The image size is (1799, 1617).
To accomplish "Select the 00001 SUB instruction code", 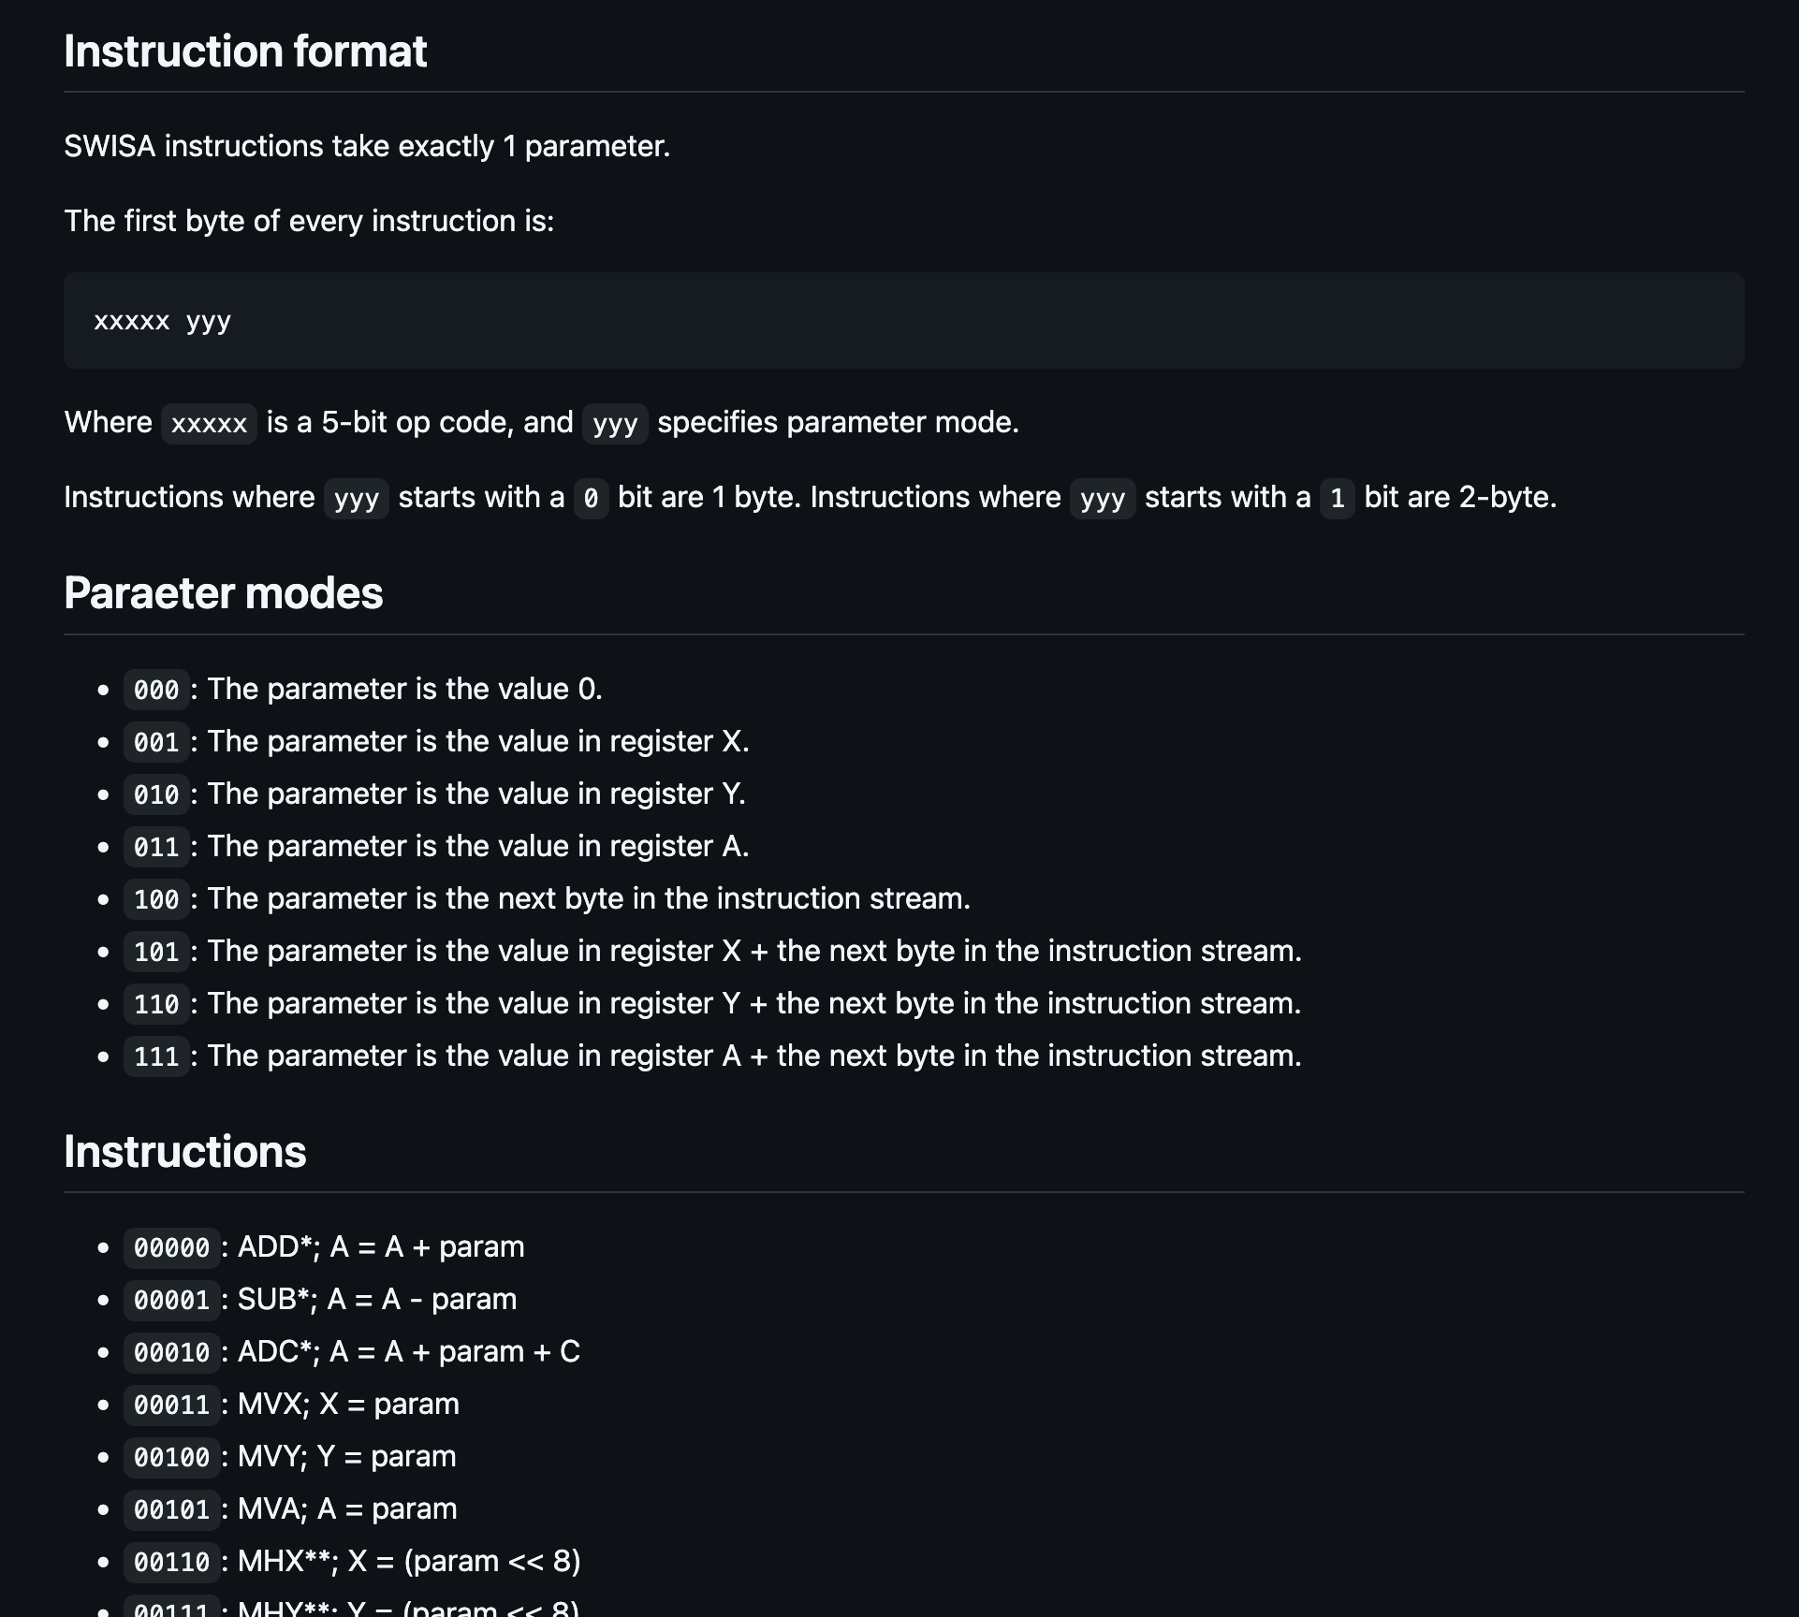I will coord(171,1301).
